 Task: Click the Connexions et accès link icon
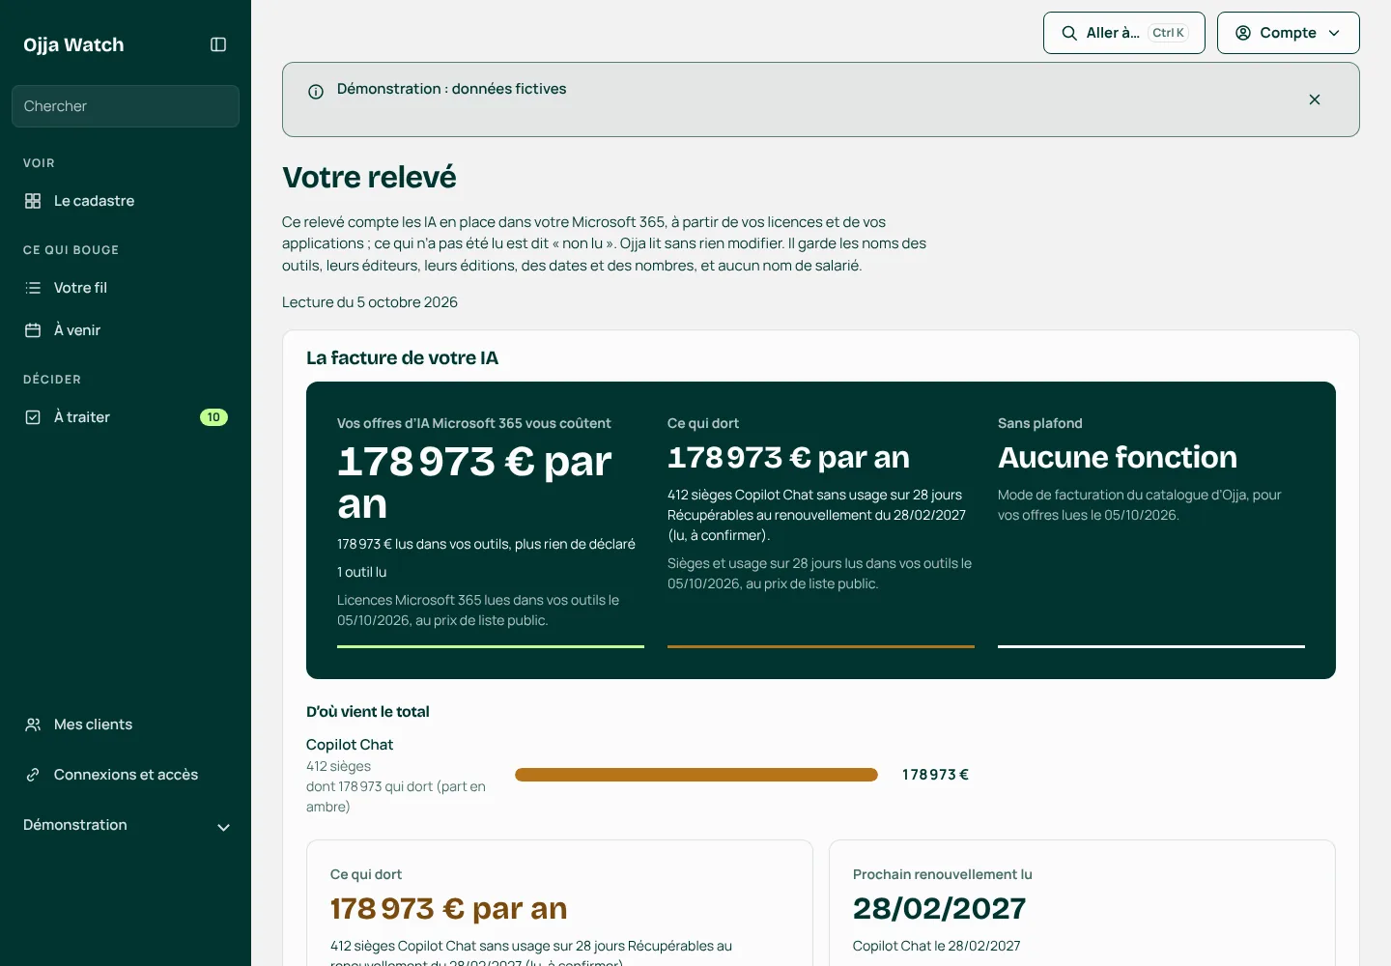33,775
